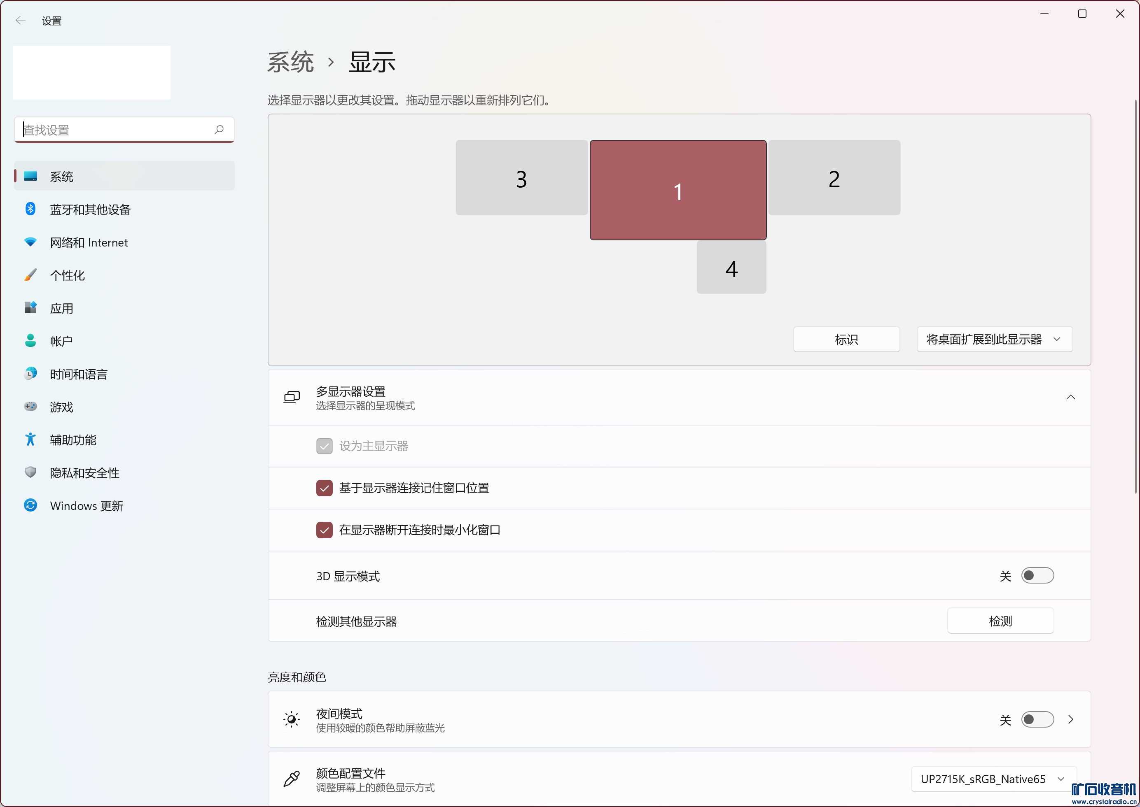
Task: Enable the 夜间模式 toggle switch
Action: 1037,719
